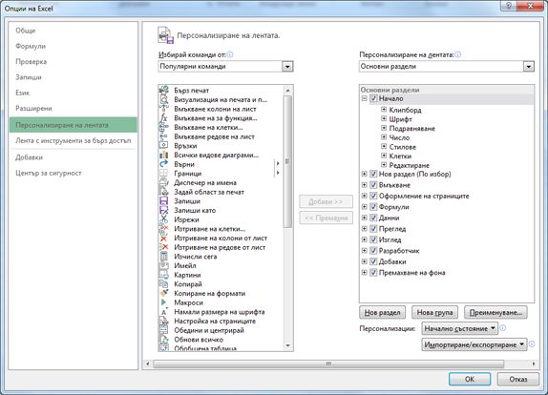Viewport: 548px width, 395px height.
Task: Toggle the Формули tab checkbox
Action: (373, 207)
